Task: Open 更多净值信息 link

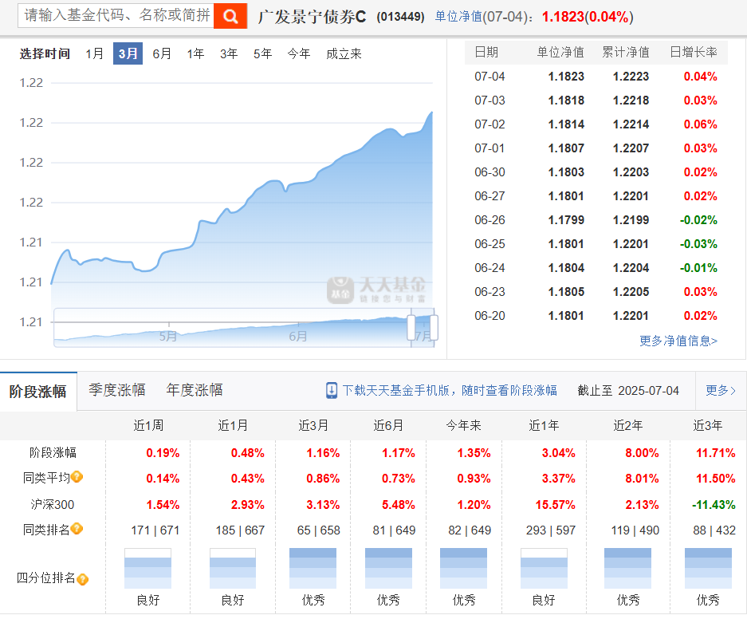Action: click(678, 341)
